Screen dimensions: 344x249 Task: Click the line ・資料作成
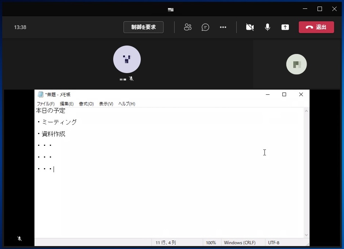[x=51, y=134]
